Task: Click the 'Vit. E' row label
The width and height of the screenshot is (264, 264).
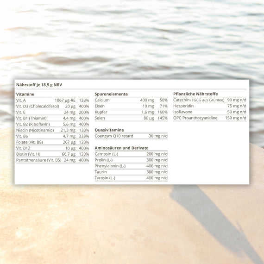Action: click(x=21, y=112)
